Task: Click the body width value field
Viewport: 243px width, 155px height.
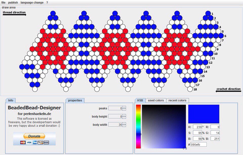Action: point(115,124)
